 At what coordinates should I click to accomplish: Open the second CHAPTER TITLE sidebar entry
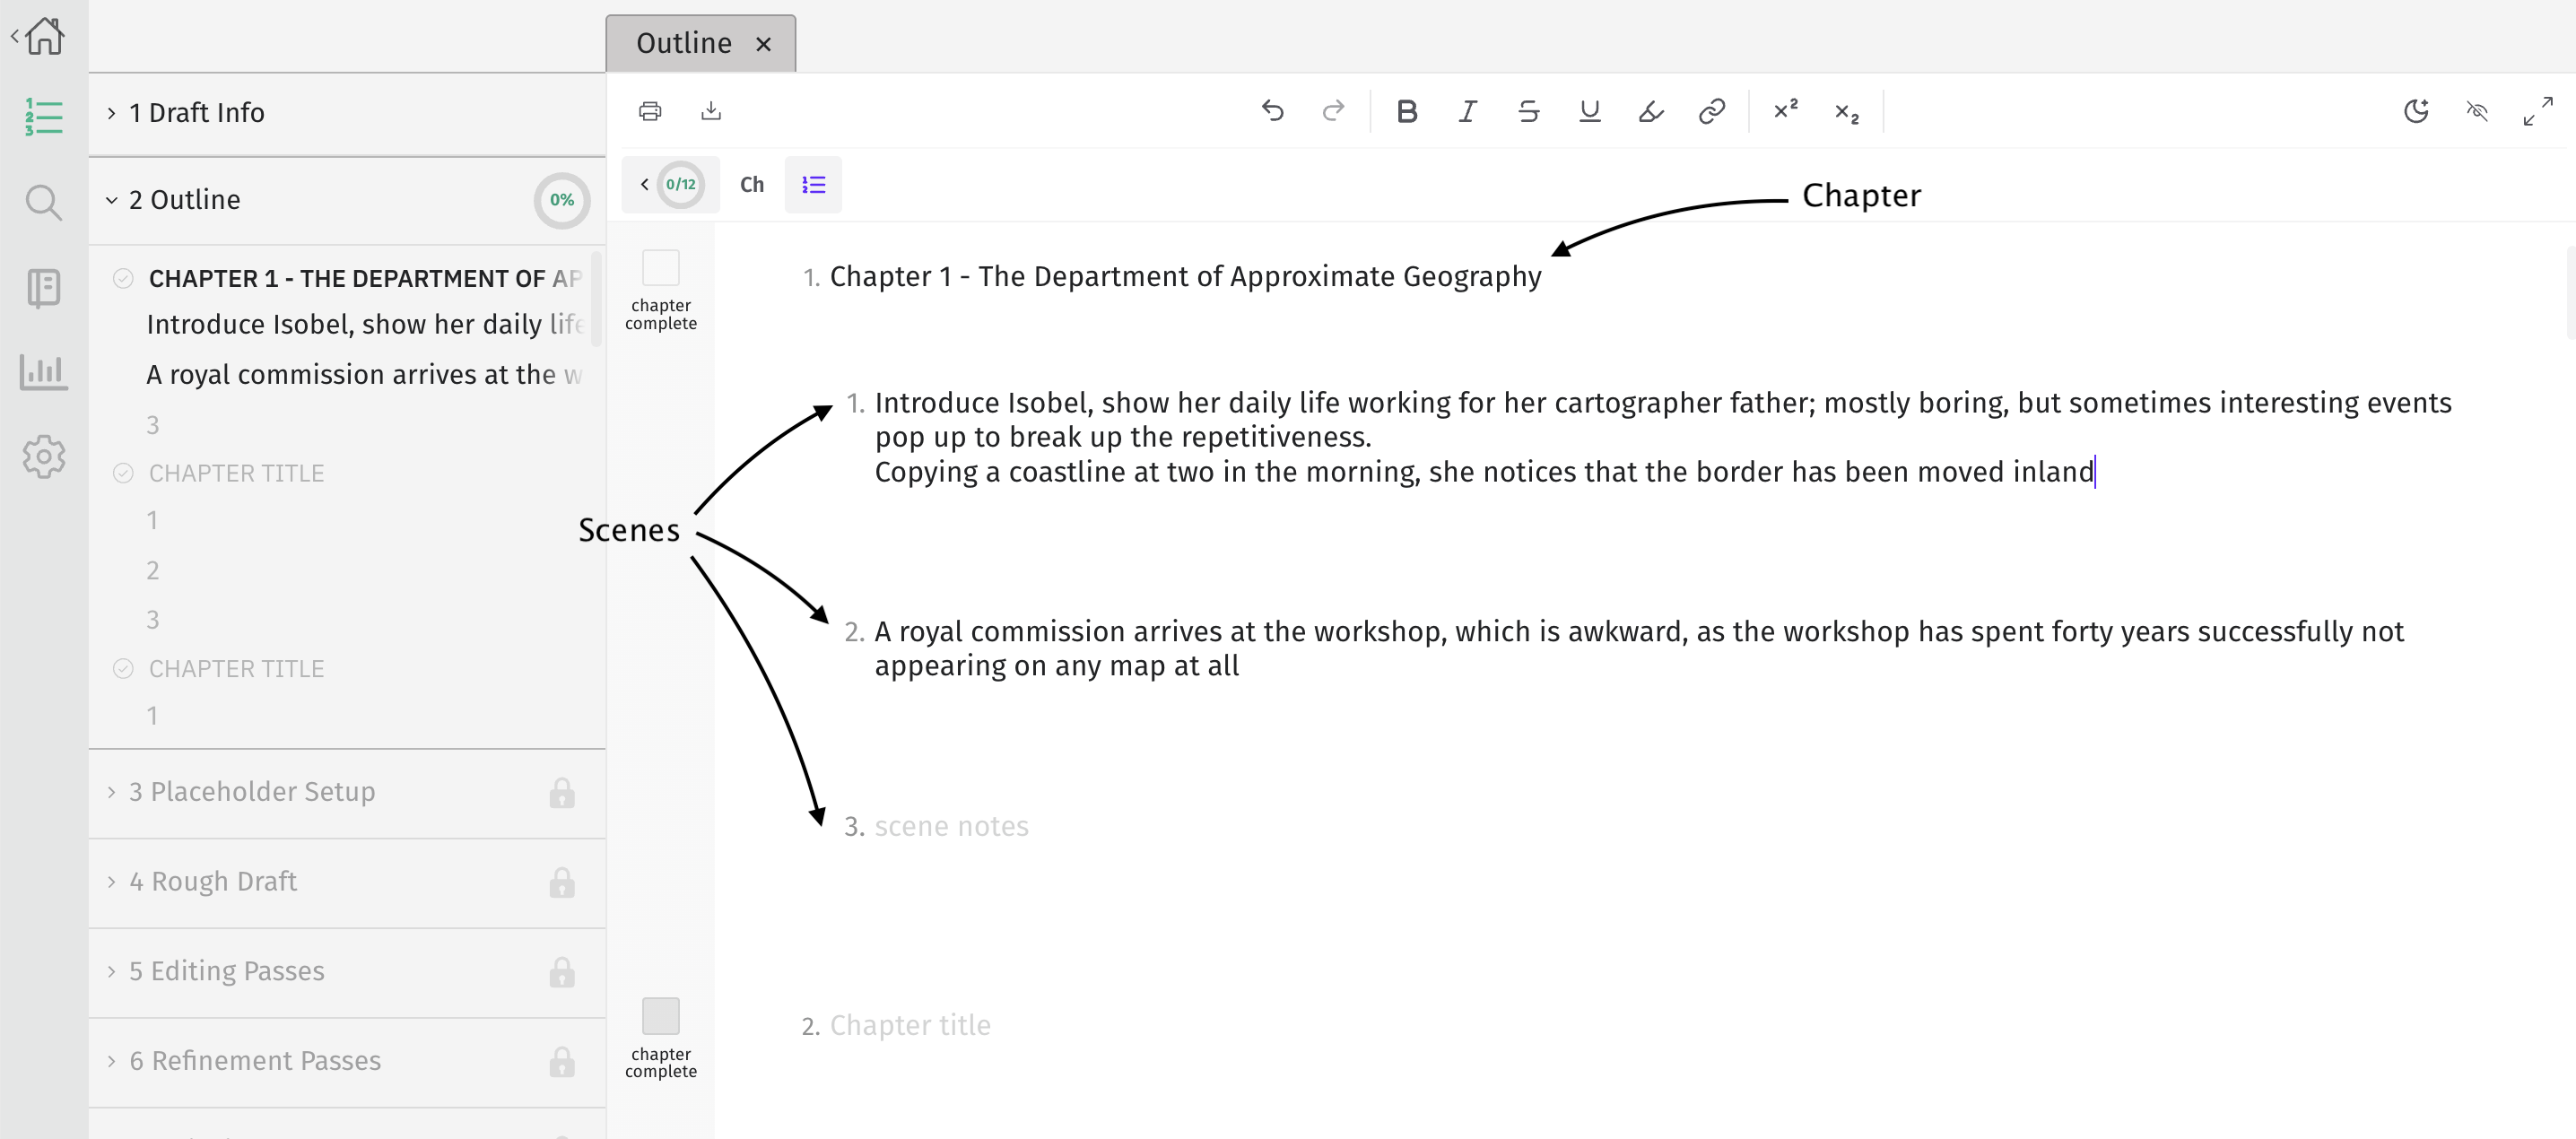click(236, 473)
